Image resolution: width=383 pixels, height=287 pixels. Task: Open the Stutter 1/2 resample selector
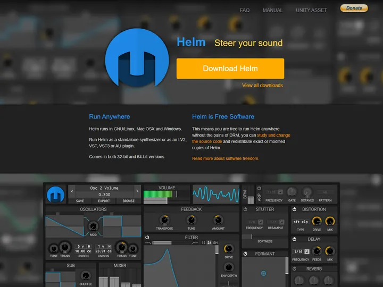[273, 222]
